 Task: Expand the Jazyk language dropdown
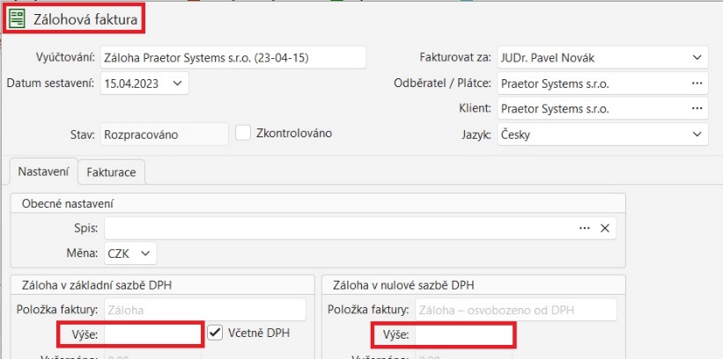[697, 136]
